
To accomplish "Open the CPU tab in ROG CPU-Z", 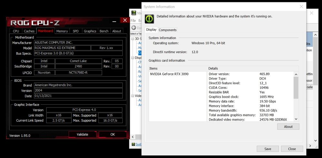I will pyautogui.click(x=16, y=31).
